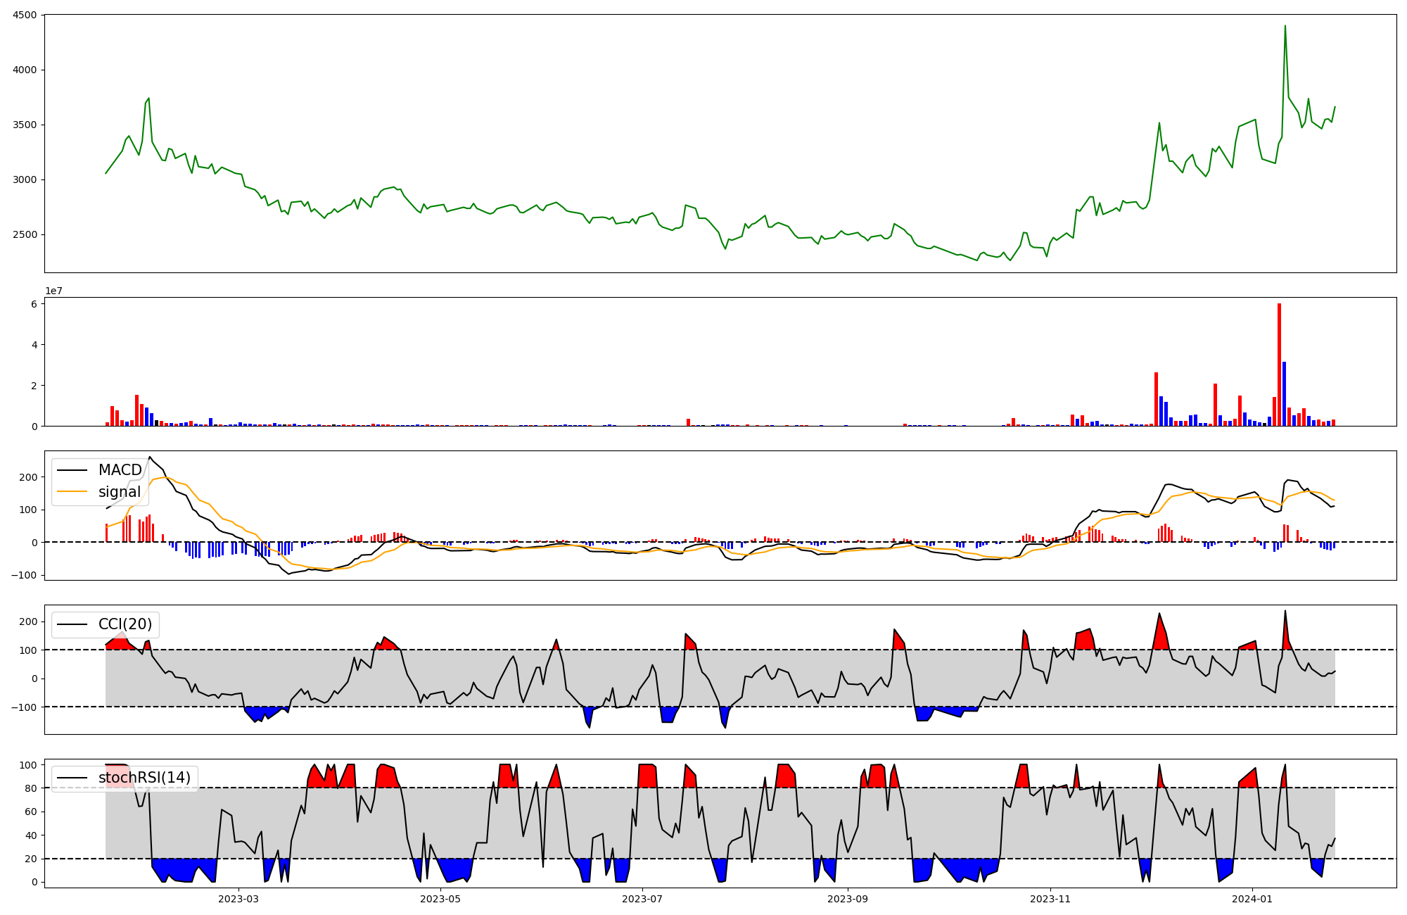Click the 2023-05 x-axis date label
The width and height of the screenshot is (1407, 915).
pyautogui.click(x=441, y=899)
